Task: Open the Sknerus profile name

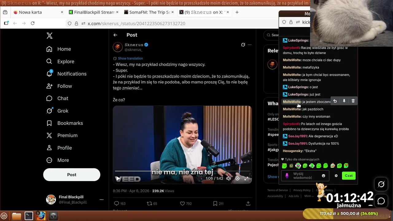Action: pyautogui.click(x=134, y=45)
